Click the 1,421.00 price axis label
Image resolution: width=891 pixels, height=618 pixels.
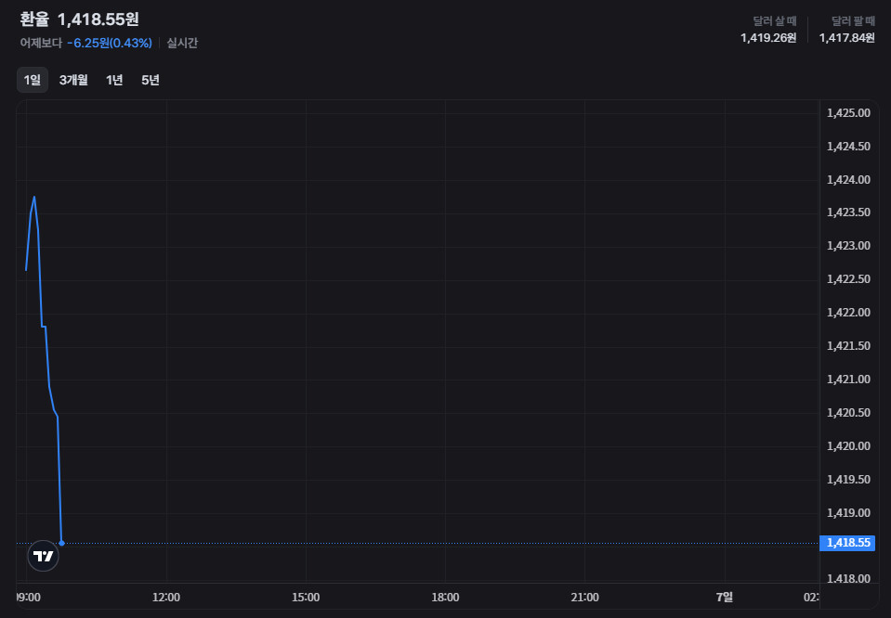pyautogui.click(x=848, y=380)
